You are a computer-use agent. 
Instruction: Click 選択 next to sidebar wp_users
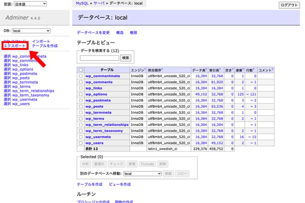7,104
